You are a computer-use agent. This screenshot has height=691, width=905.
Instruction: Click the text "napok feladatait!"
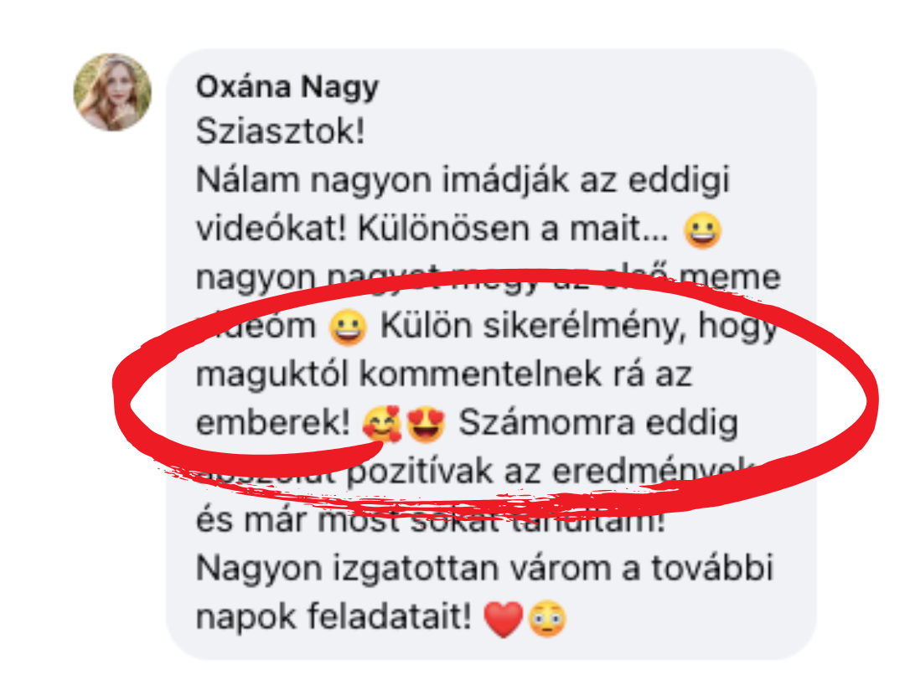pyautogui.click(x=334, y=617)
